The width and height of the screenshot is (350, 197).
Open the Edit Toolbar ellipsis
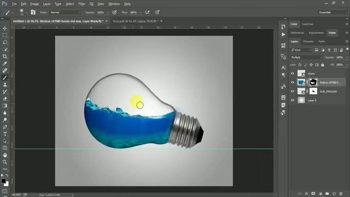[5, 169]
